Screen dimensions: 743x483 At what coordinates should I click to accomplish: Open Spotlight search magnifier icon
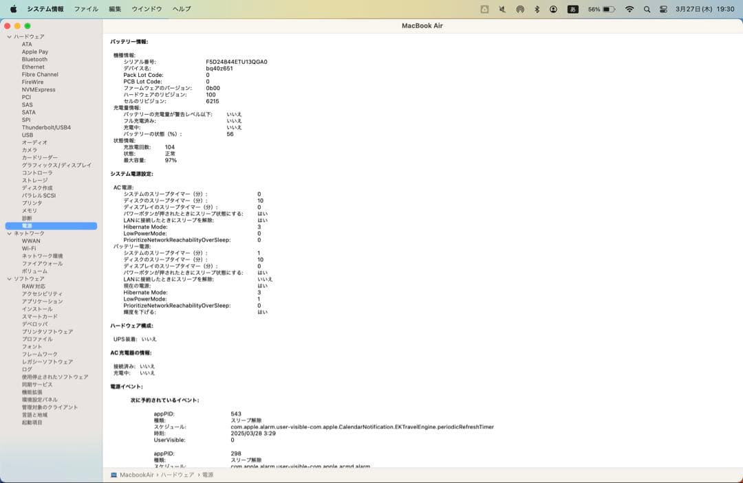point(647,9)
